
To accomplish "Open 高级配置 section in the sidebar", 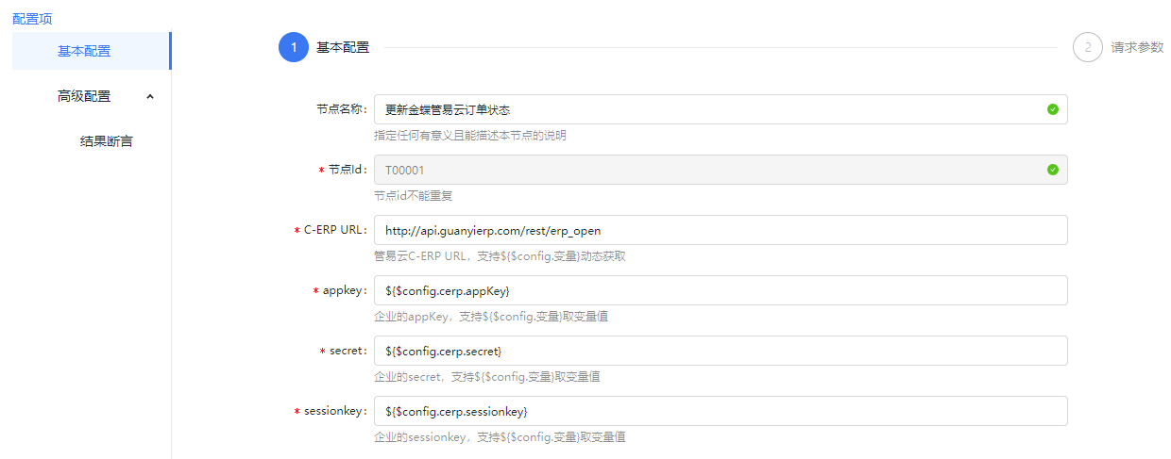I will 84,96.
